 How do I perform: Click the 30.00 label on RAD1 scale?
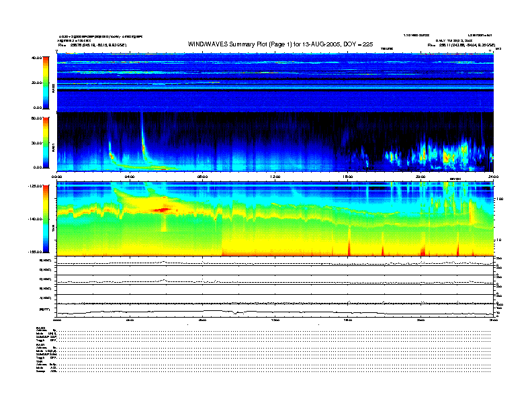coord(36,143)
